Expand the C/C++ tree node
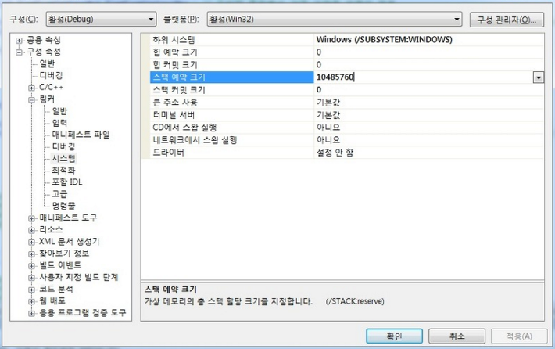 [x=32, y=88]
